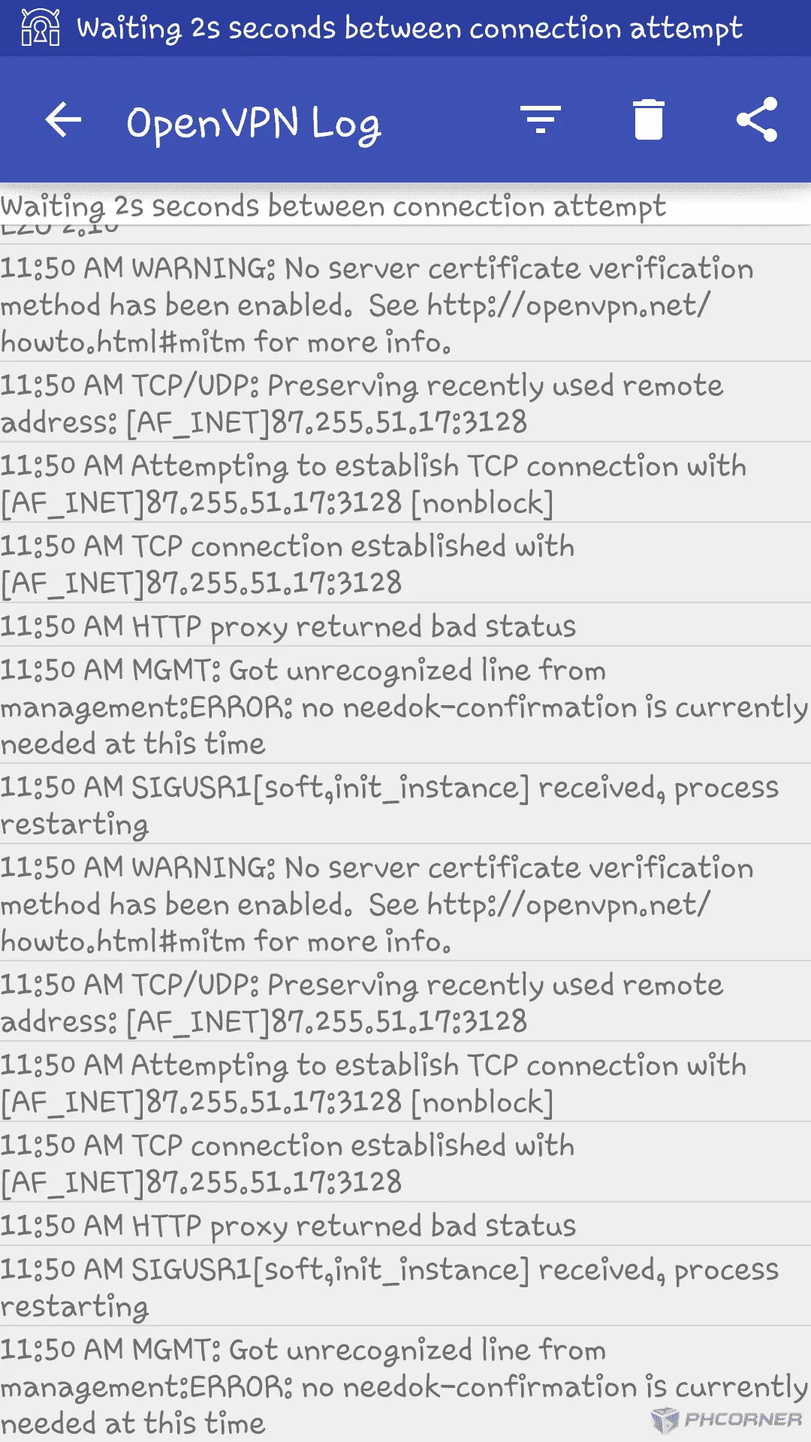Clear log with the trash icon

(649, 119)
